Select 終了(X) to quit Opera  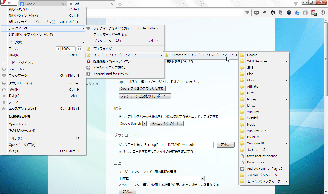pyautogui.click(x=43, y=151)
